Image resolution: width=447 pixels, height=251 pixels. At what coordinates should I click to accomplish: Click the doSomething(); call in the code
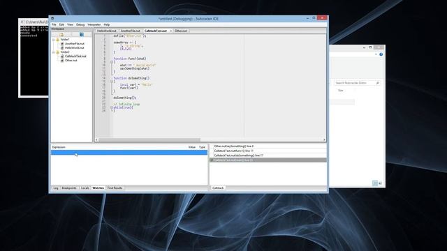coord(125,98)
